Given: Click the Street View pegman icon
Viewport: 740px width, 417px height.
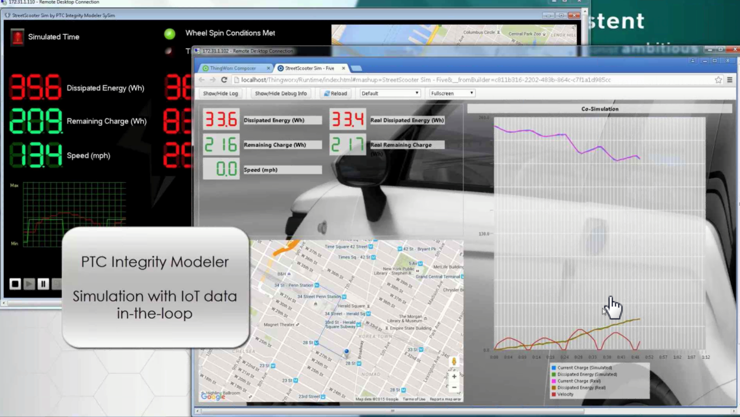Looking at the screenshot, I should [x=454, y=362].
